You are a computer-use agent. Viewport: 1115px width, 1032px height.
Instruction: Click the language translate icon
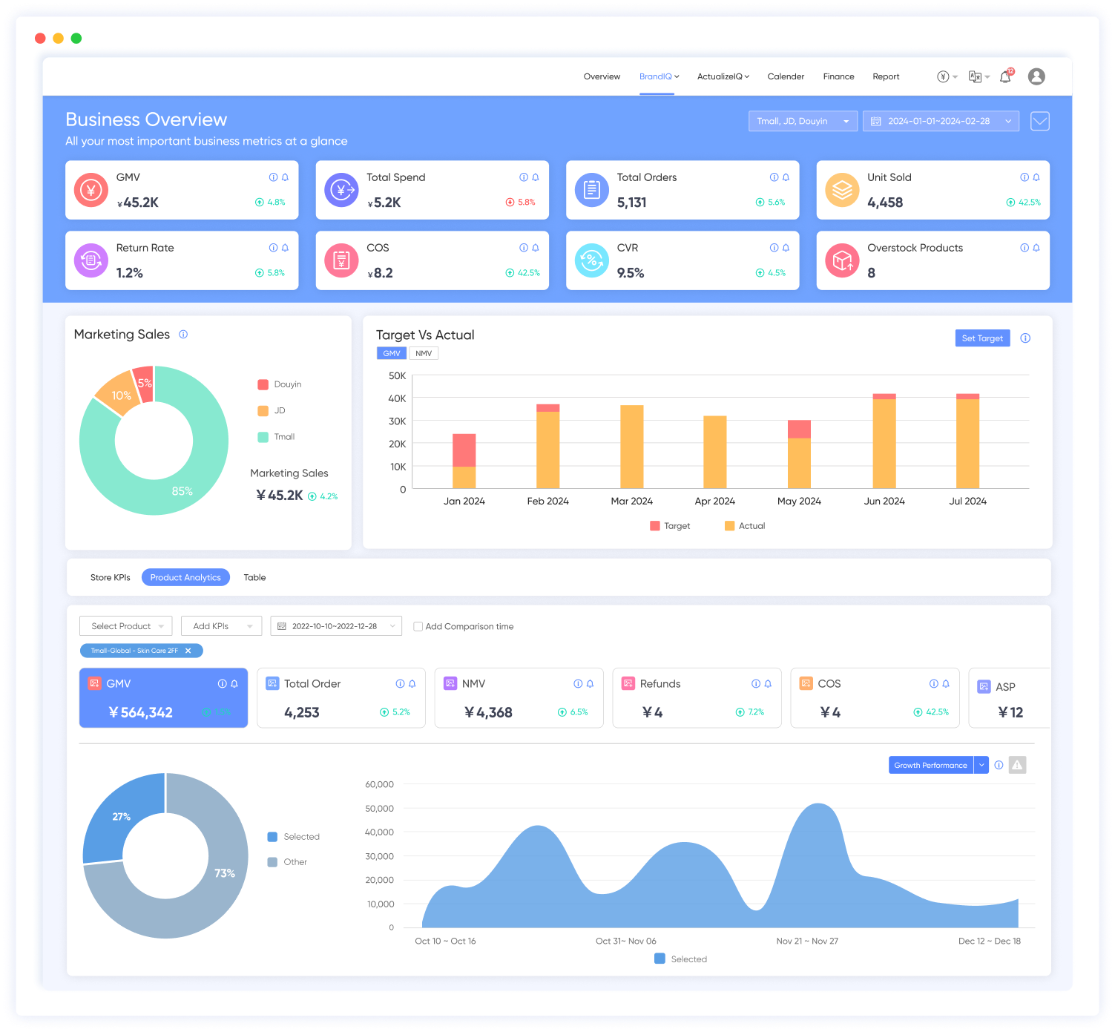976,76
